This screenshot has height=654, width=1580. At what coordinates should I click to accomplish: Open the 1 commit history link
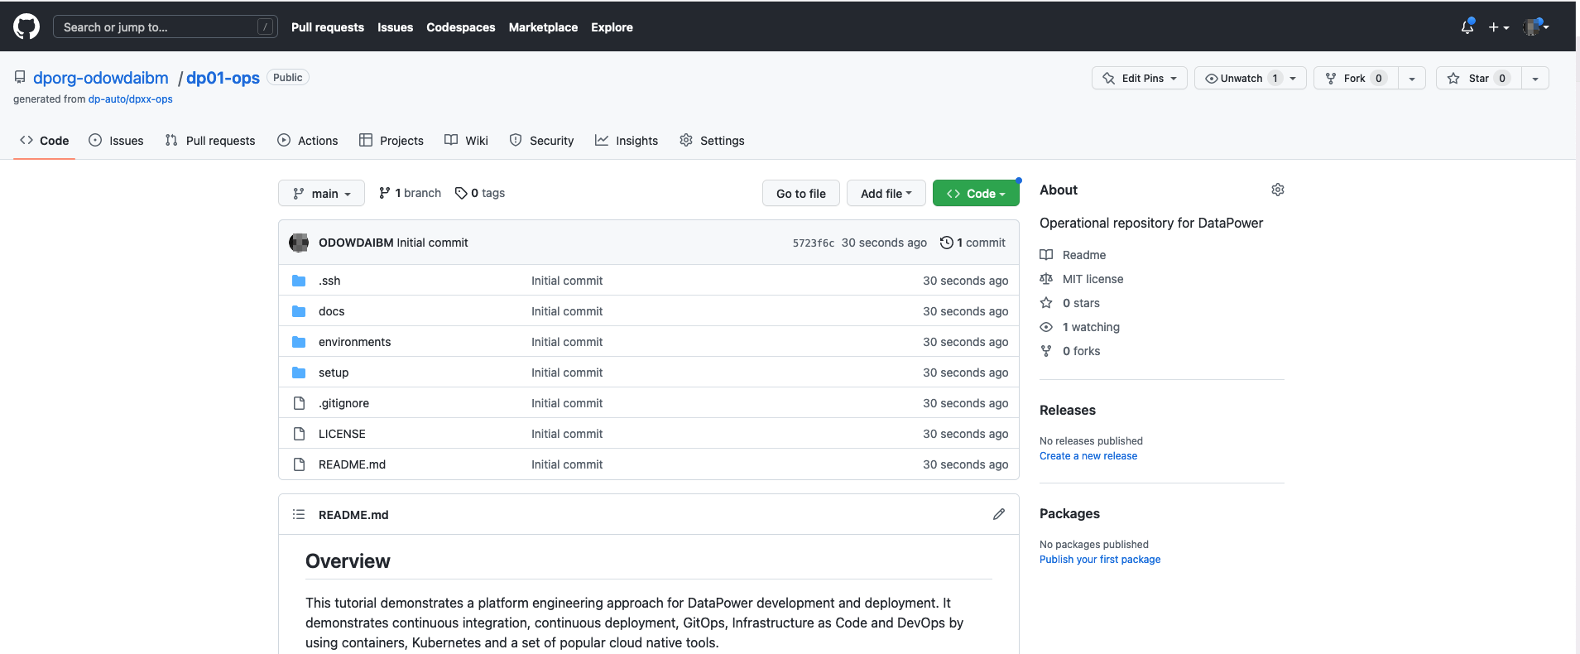(x=973, y=243)
